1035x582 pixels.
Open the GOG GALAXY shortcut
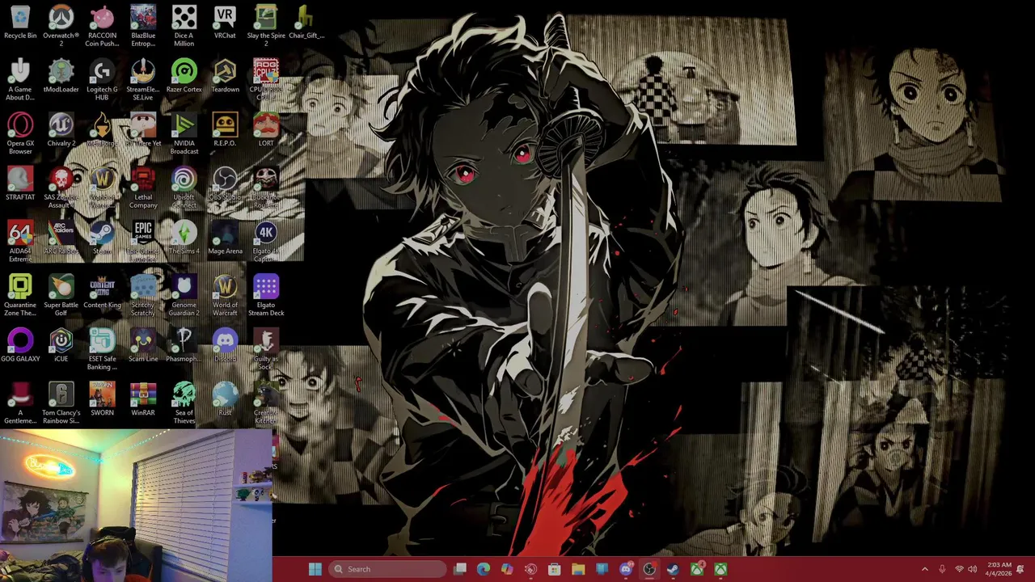(x=20, y=345)
